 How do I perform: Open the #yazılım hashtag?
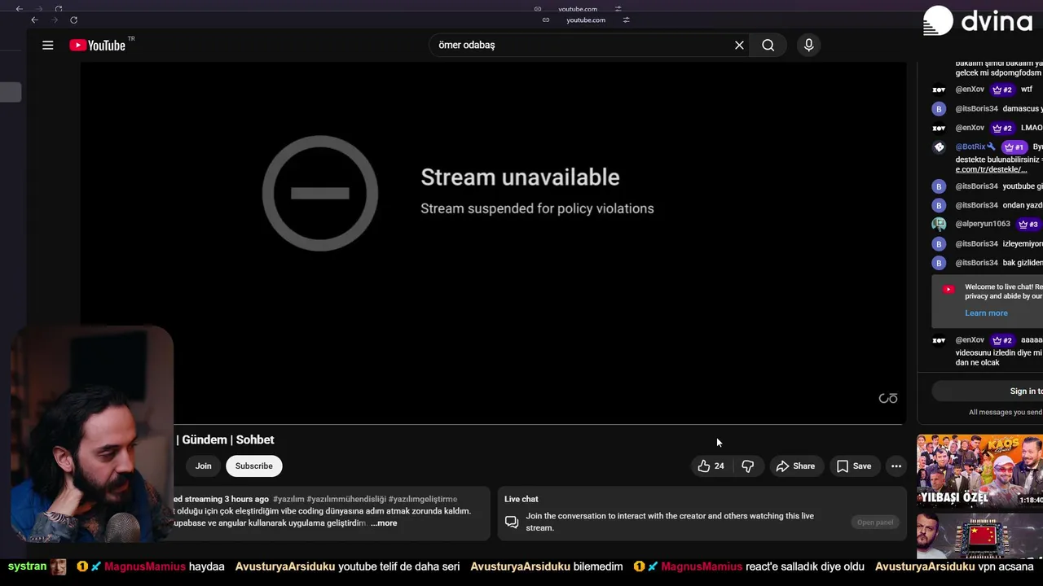[x=288, y=500]
